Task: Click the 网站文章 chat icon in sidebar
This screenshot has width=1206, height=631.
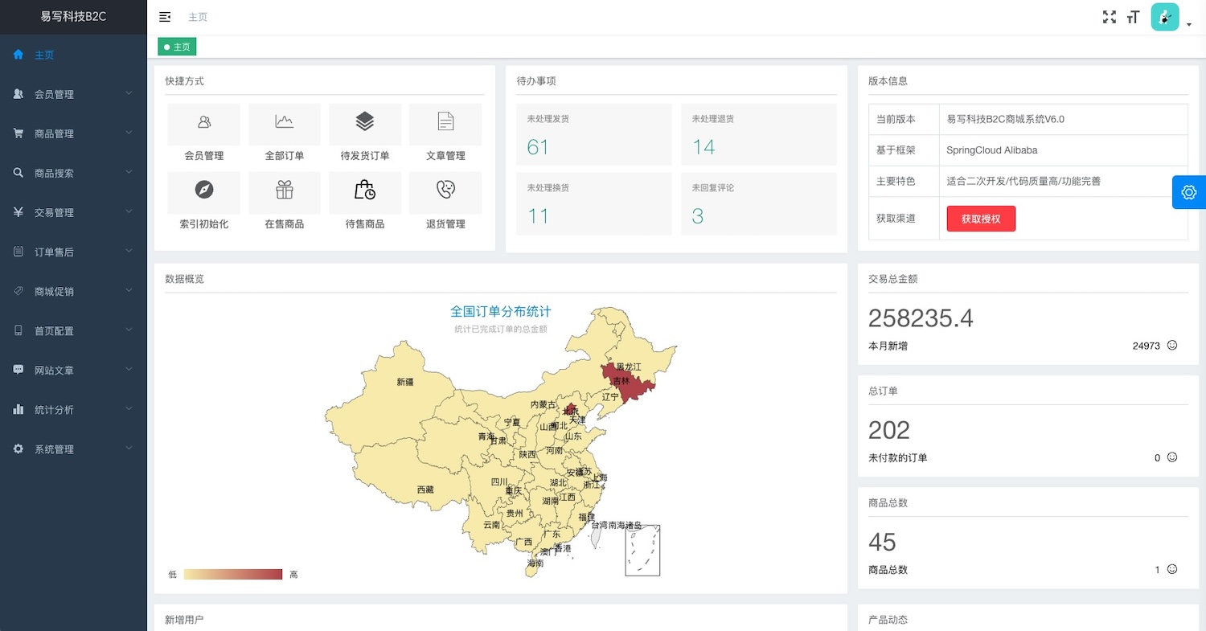Action: (x=18, y=370)
